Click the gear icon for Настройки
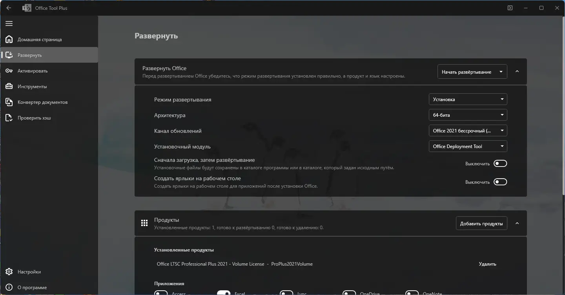This screenshot has width=565, height=295. pyautogui.click(x=9, y=271)
